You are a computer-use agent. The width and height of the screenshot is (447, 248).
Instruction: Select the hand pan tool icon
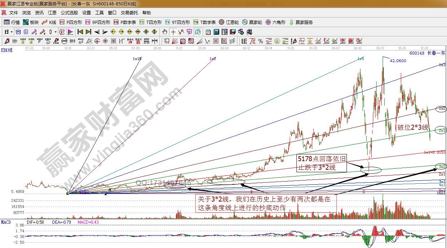click(x=164, y=32)
